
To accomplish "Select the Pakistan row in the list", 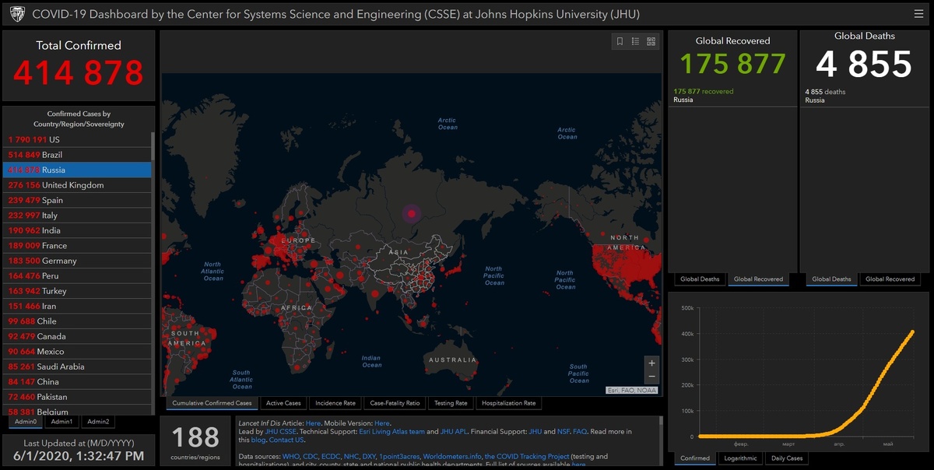I will tap(78, 398).
